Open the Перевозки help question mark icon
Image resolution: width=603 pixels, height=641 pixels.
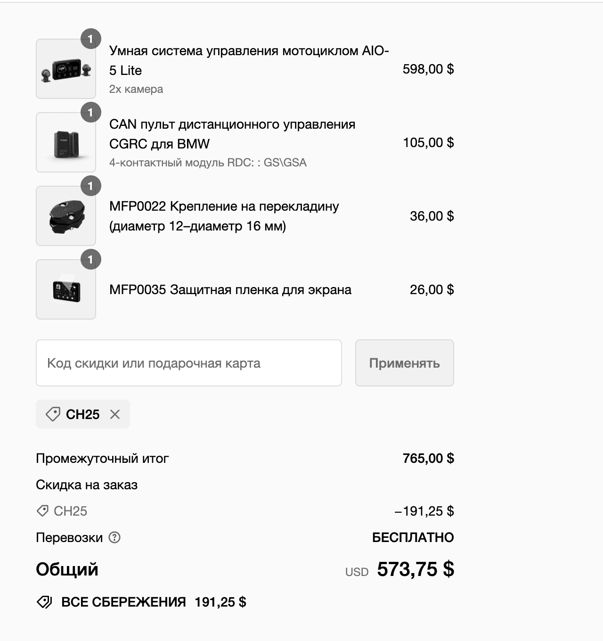[114, 537]
